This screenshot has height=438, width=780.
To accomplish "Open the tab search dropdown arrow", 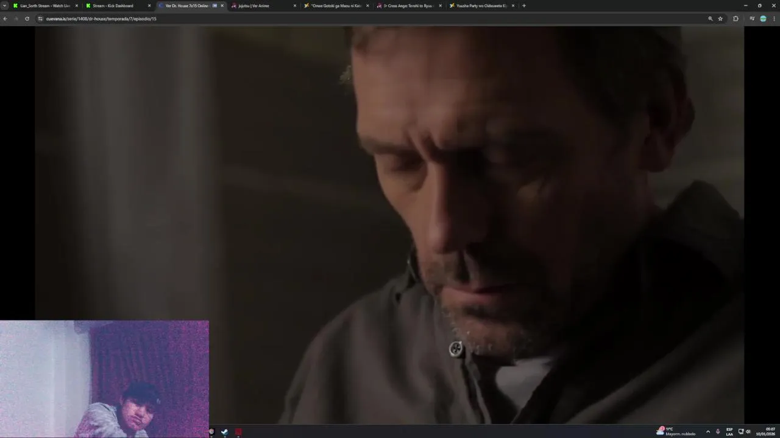I will (5, 5).
